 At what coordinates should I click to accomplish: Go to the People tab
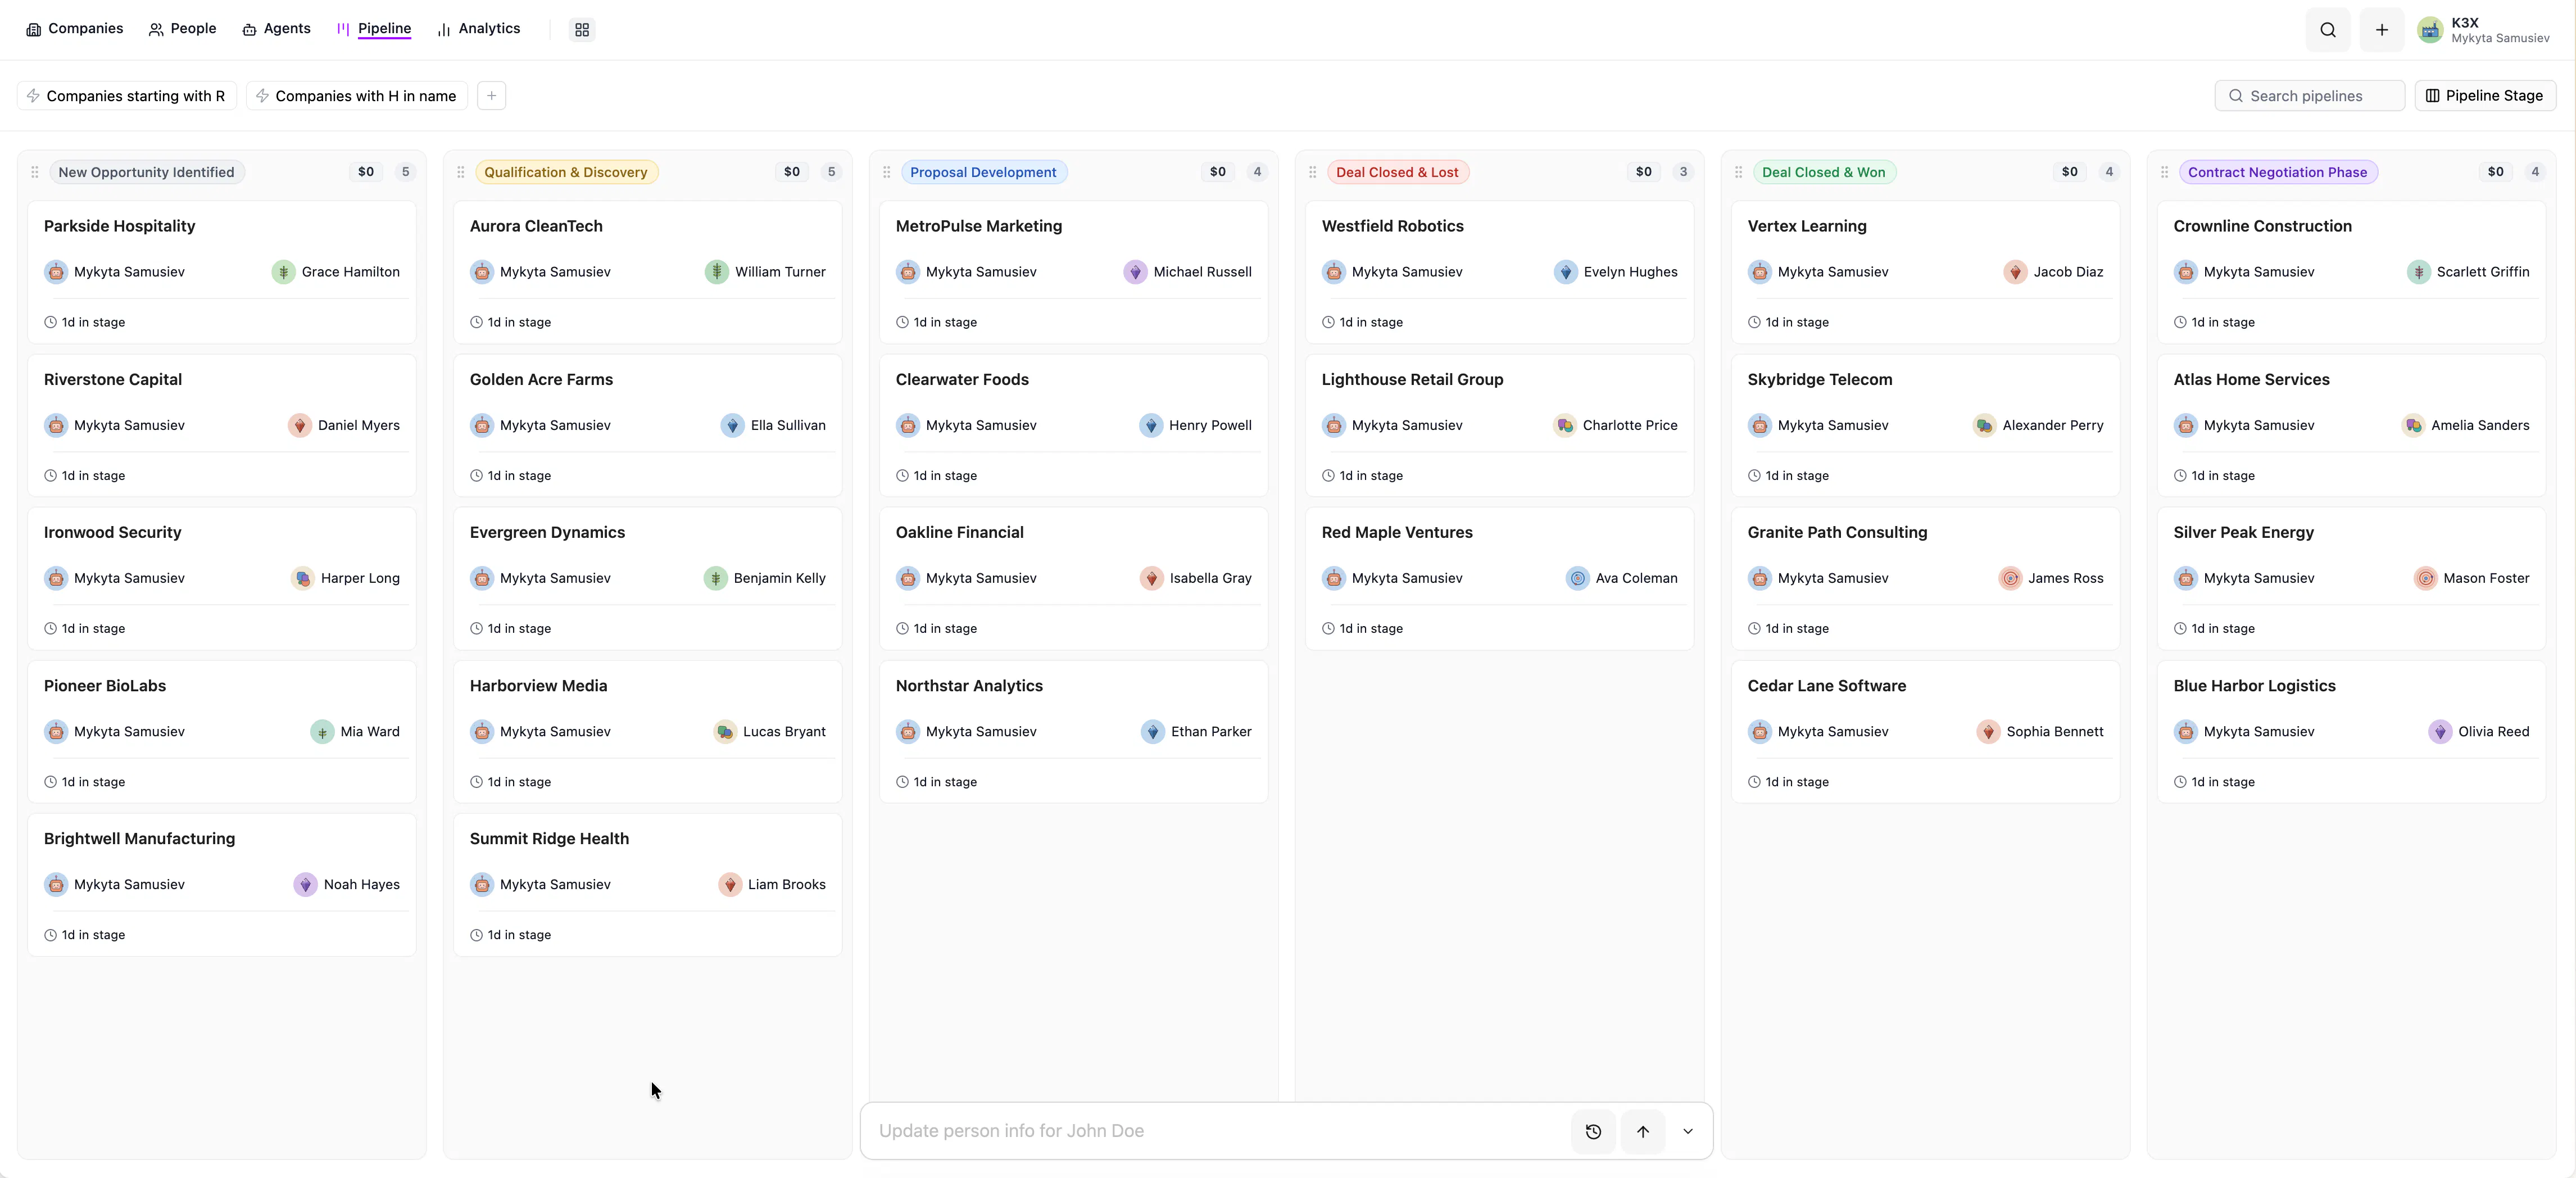click(183, 29)
